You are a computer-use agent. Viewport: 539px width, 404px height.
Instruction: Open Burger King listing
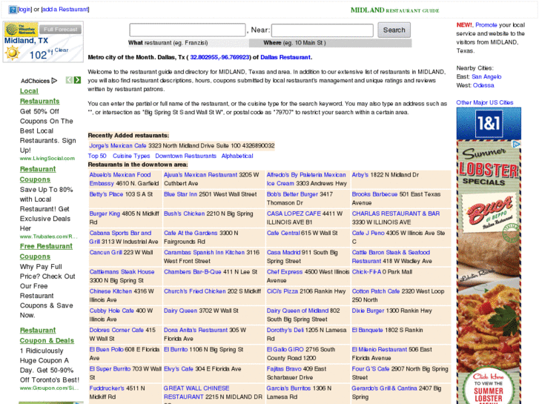click(x=105, y=213)
